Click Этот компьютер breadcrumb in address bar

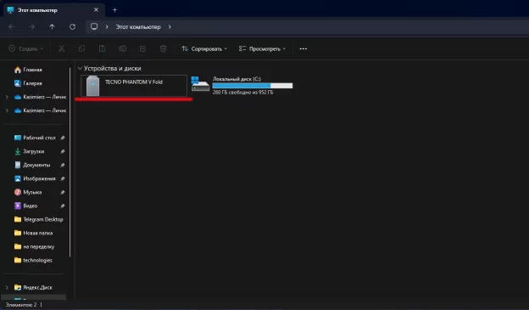pyautogui.click(x=138, y=26)
